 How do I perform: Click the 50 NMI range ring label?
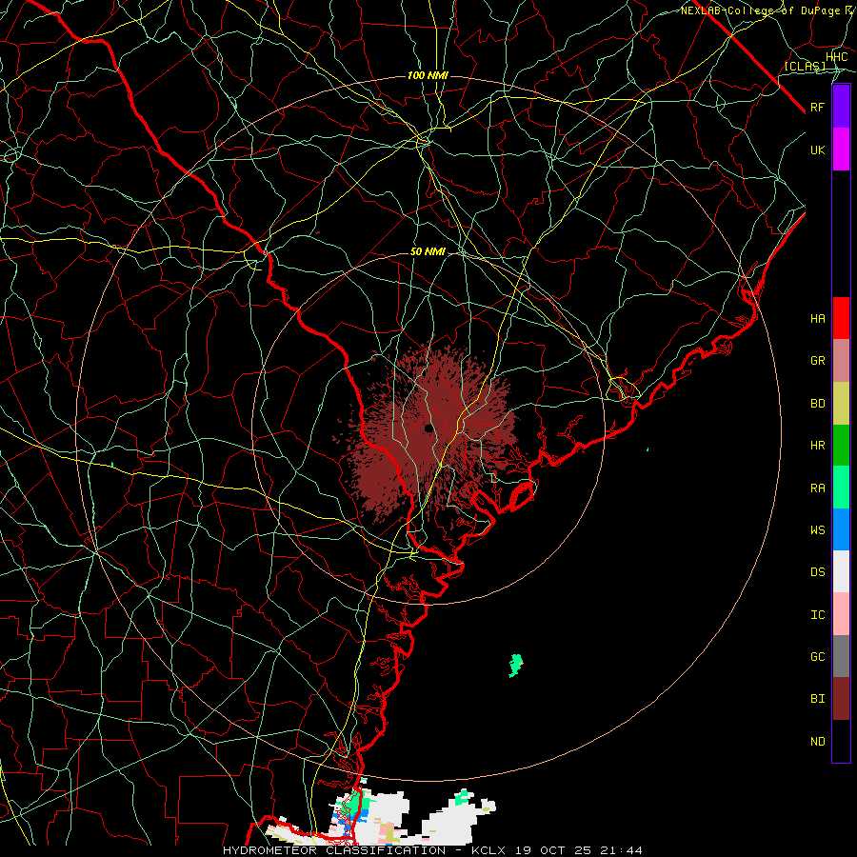tap(428, 252)
